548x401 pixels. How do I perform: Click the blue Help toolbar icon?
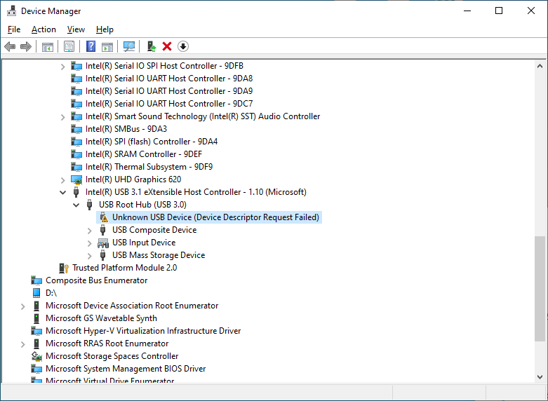click(x=91, y=46)
